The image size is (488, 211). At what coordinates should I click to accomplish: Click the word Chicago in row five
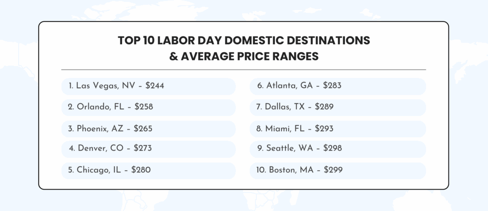tap(92, 170)
